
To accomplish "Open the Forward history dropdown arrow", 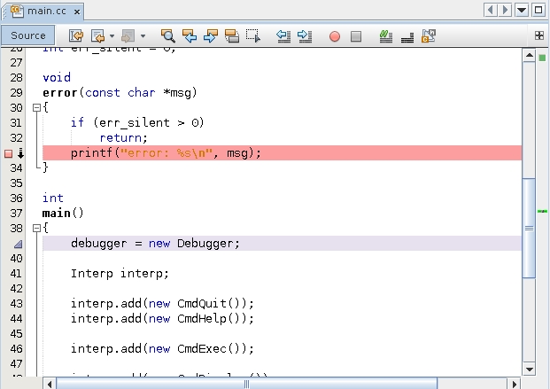I will pyautogui.click(x=143, y=35).
